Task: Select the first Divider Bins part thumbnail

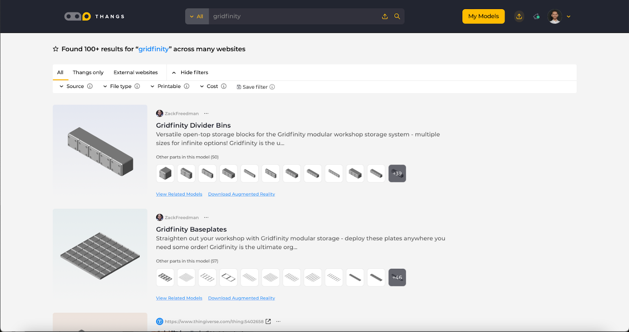Action: (165, 173)
